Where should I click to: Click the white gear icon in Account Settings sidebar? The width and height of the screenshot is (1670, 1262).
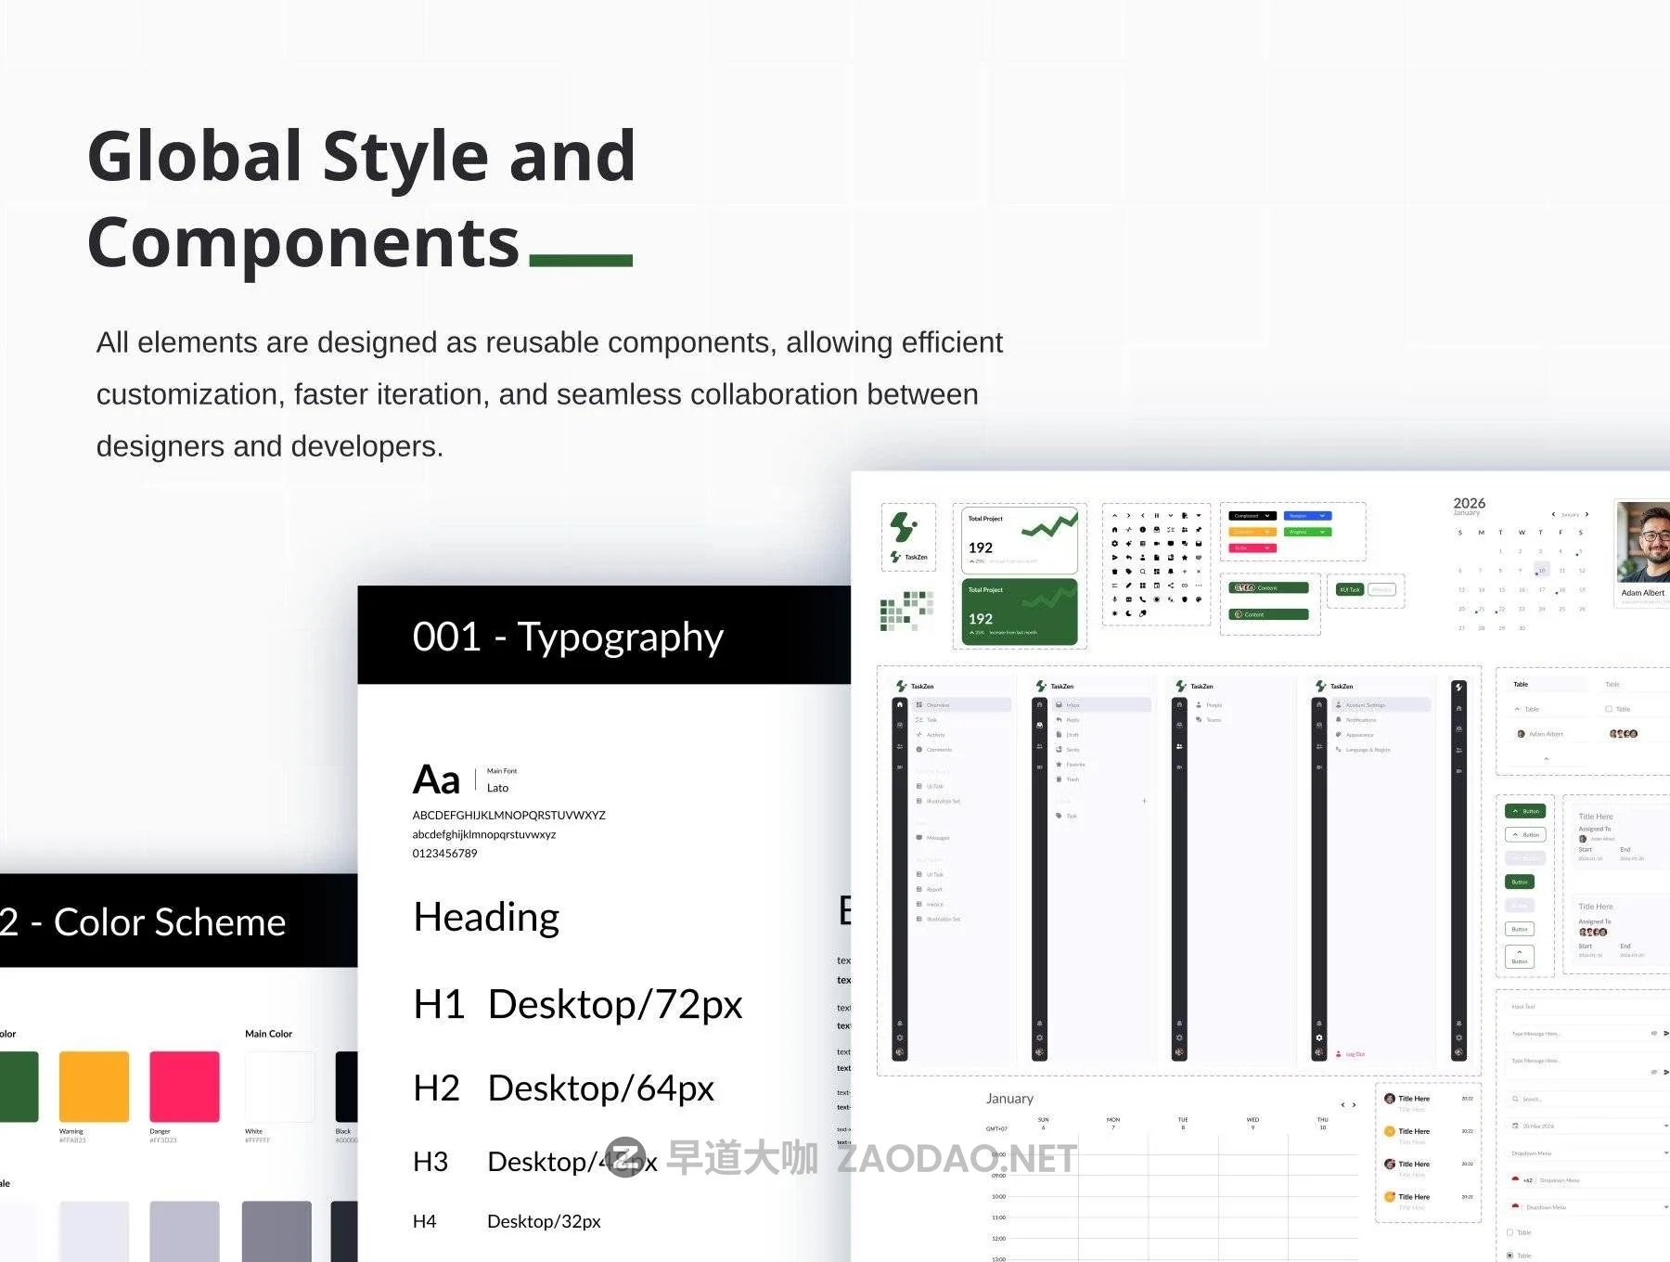click(x=1319, y=1037)
